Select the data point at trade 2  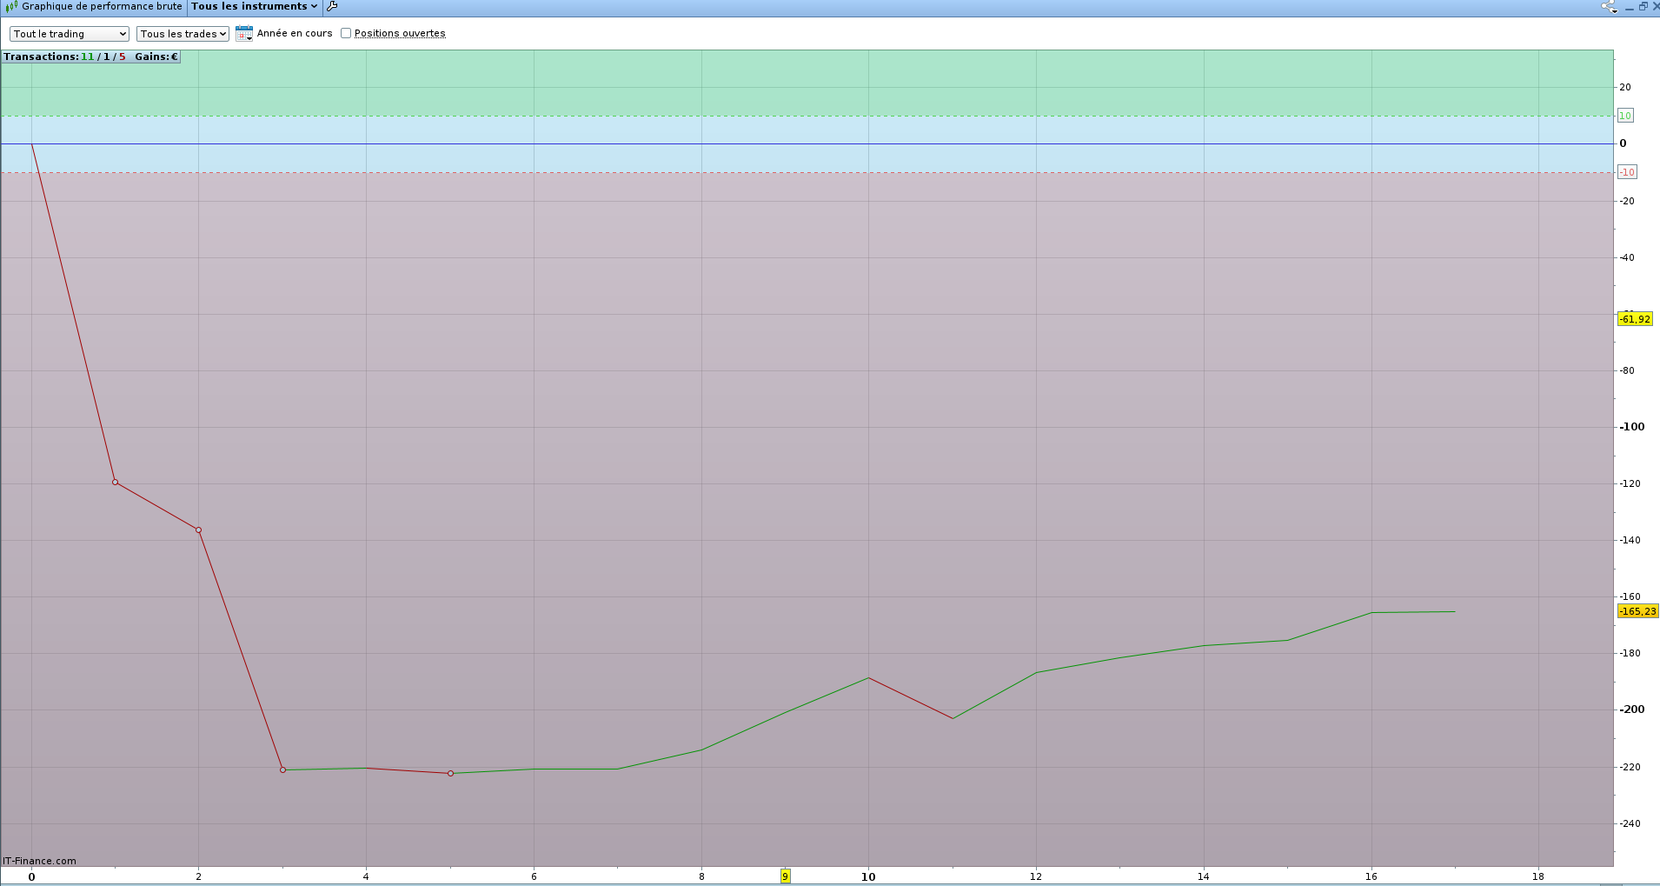(198, 530)
